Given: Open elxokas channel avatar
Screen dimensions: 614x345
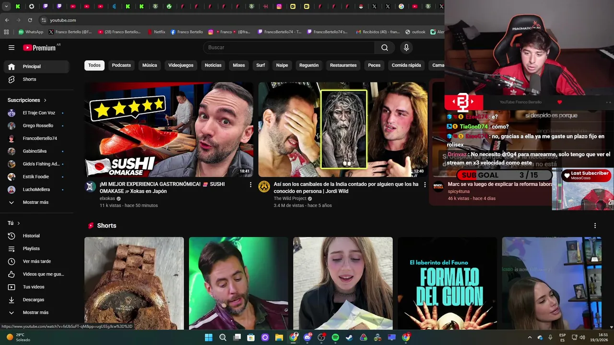Looking at the screenshot, I should coord(90,187).
